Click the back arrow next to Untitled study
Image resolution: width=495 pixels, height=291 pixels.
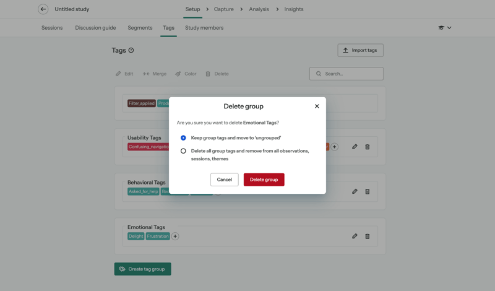[43, 9]
